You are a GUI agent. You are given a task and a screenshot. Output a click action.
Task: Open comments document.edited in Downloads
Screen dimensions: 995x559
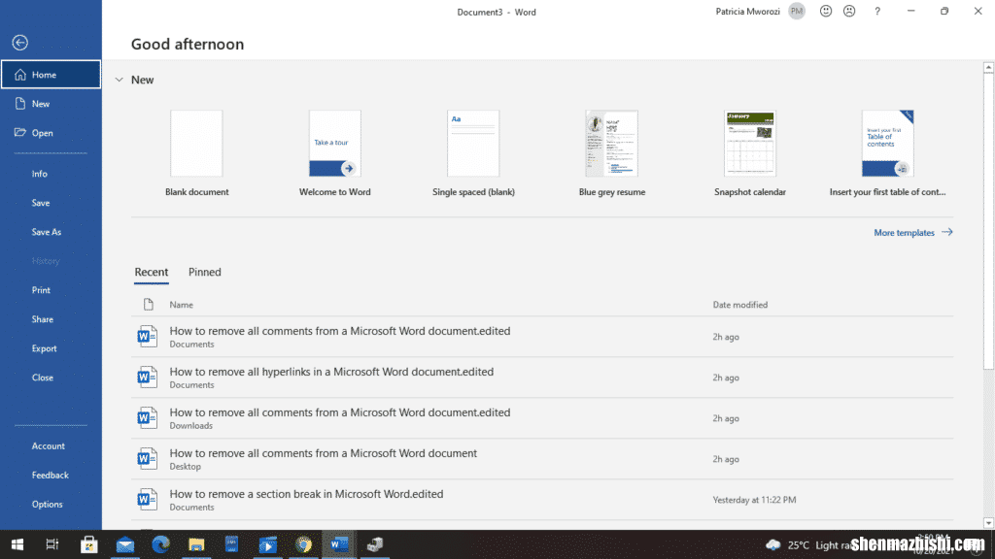pos(542,418)
